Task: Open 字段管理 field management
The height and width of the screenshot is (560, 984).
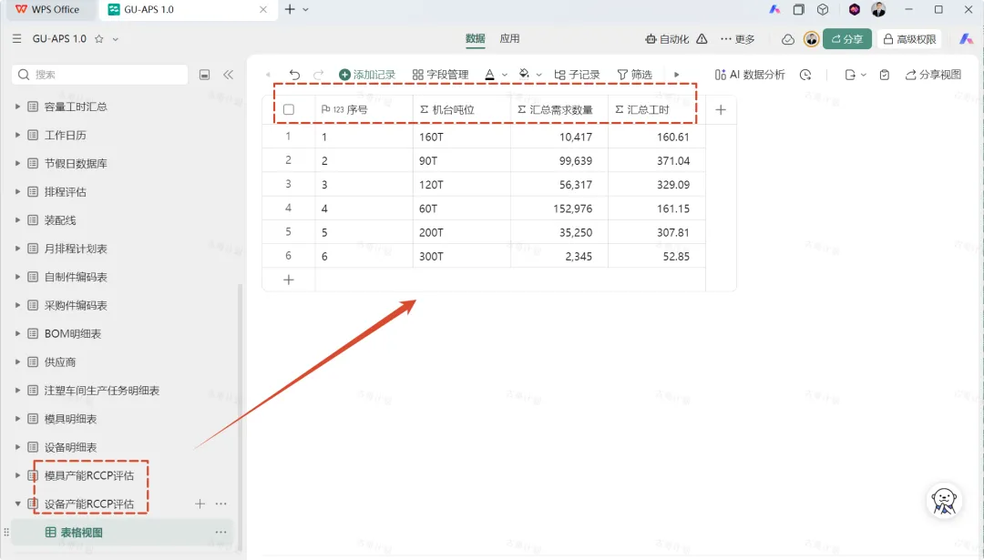Action: 441,75
